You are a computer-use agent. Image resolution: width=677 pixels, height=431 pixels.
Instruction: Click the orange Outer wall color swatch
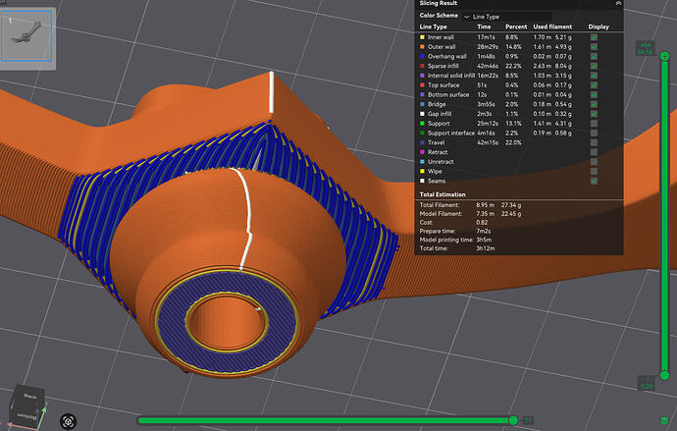[x=422, y=47]
